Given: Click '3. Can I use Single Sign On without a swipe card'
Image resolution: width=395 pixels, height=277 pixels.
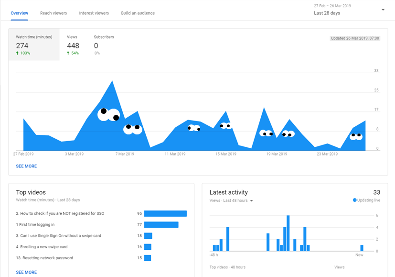Looking at the screenshot, I should [58, 236].
